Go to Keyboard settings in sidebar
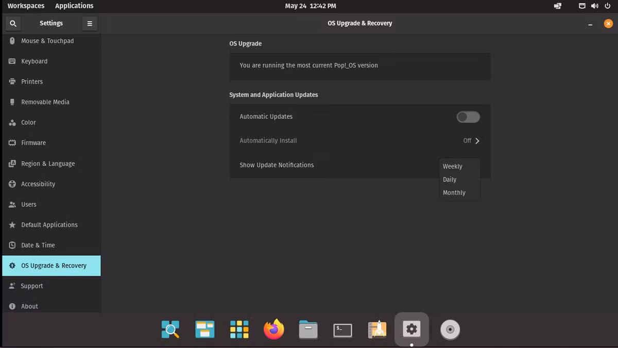The width and height of the screenshot is (618, 348). pos(34,61)
